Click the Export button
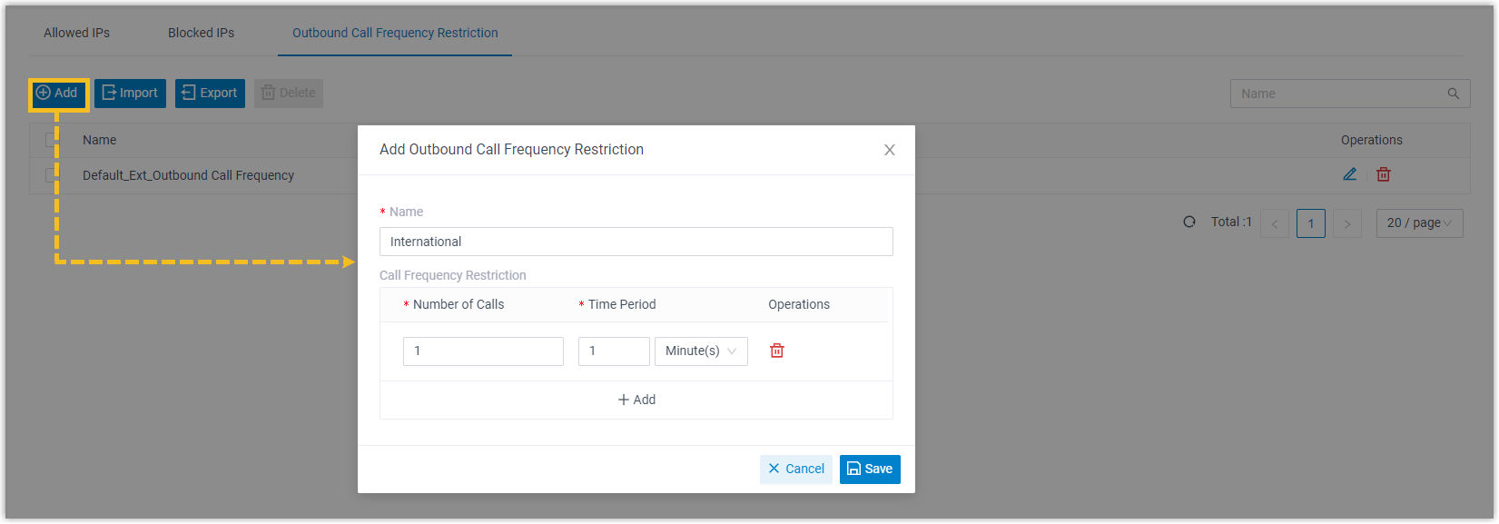The height and width of the screenshot is (524, 1499). 210,93
